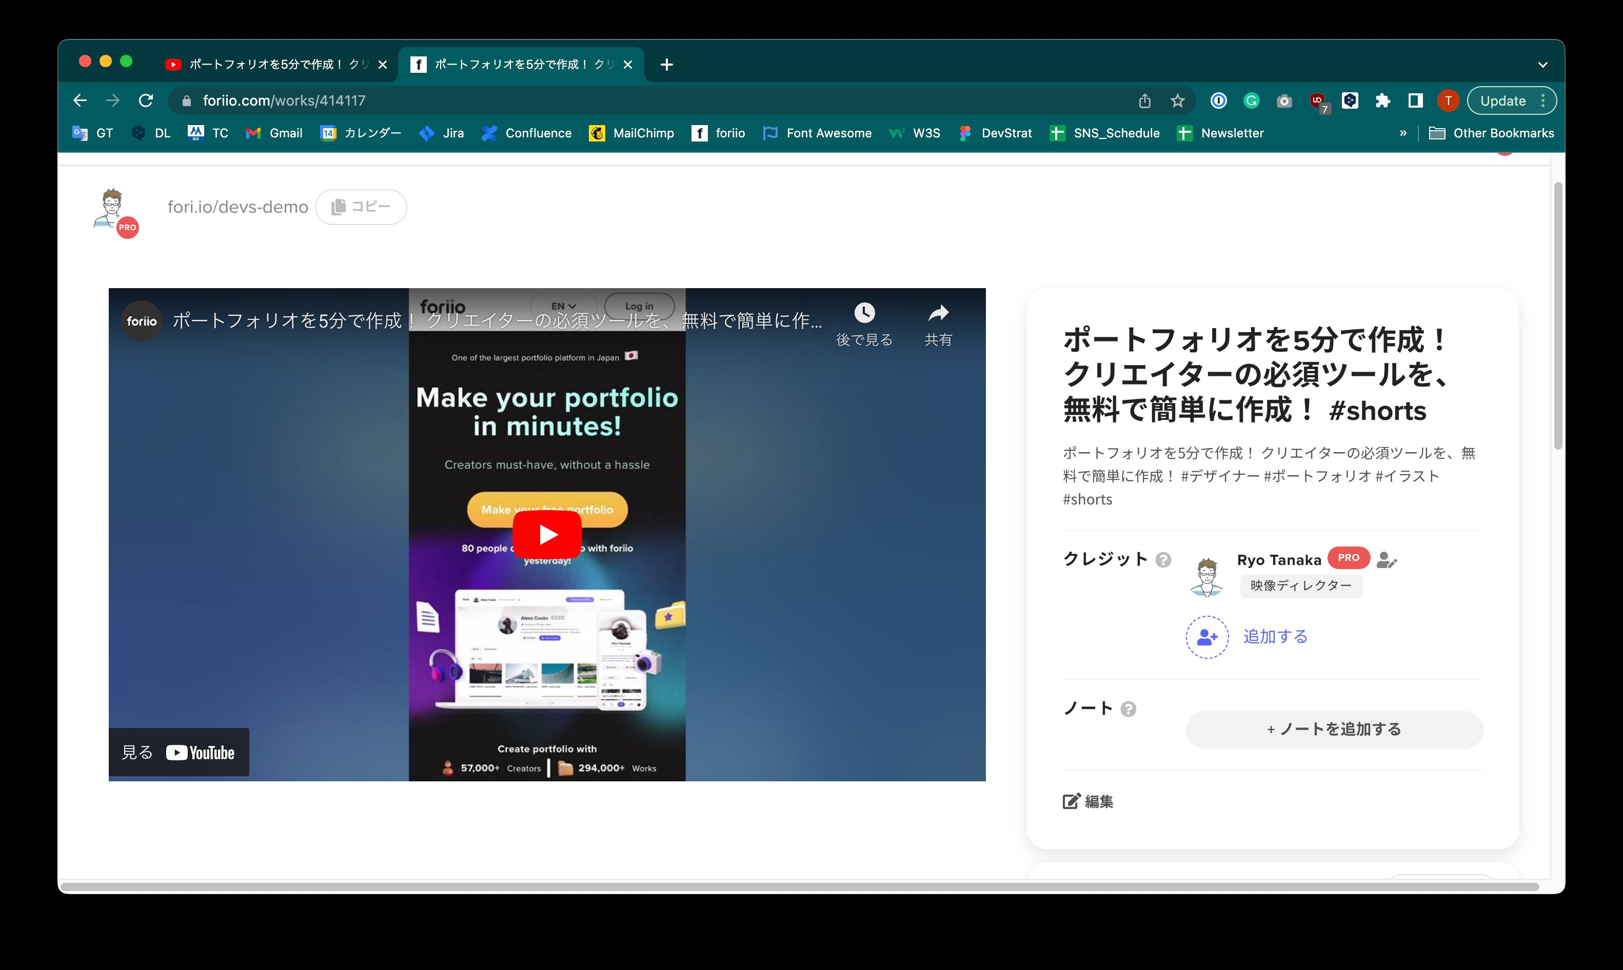
Task: Open the bookmarks overflow chevron
Action: (1402, 133)
